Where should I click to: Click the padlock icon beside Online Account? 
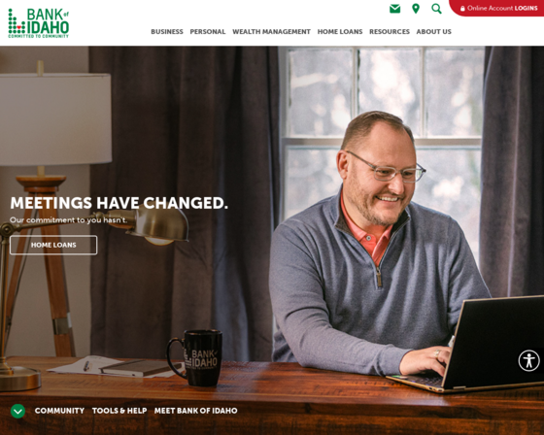pos(462,9)
